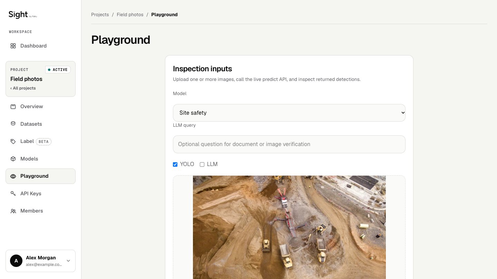
Task: Click the Members people icon
Action: tap(13, 211)
